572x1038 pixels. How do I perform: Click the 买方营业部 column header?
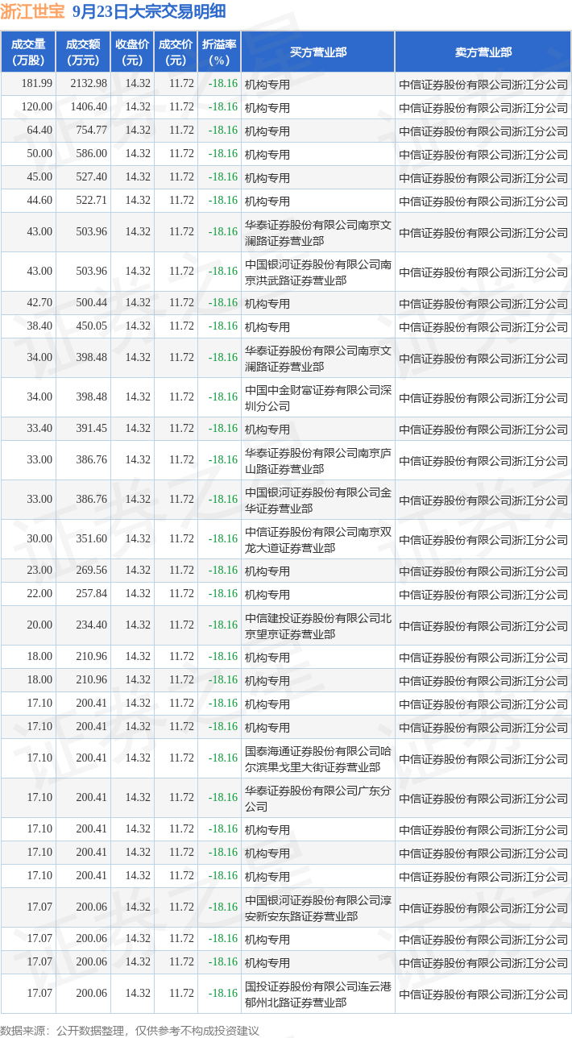pos(318,52)
